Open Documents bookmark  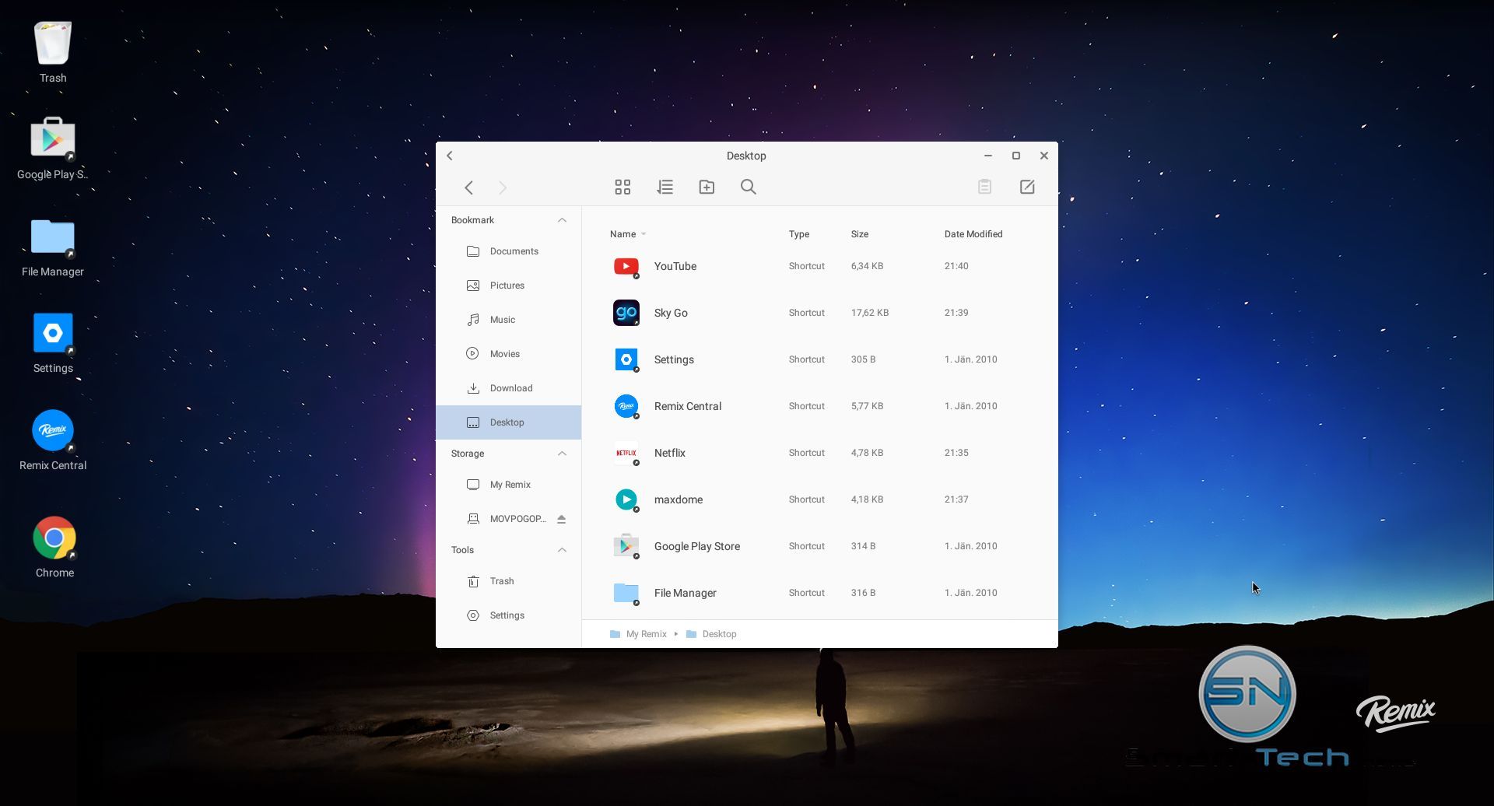pyautogui.click(x=508, y=251)
